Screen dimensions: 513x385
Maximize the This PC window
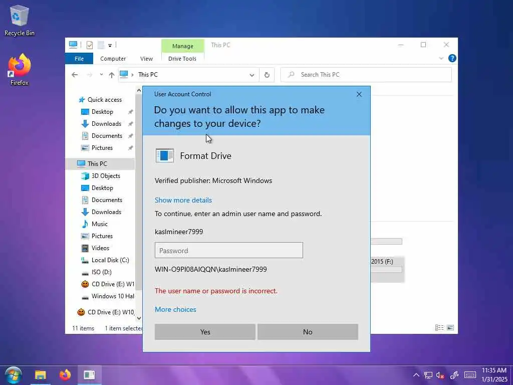coord(423,45)
